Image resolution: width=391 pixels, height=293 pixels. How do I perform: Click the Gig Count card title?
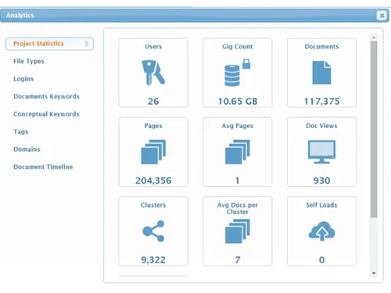pos(238,47)
